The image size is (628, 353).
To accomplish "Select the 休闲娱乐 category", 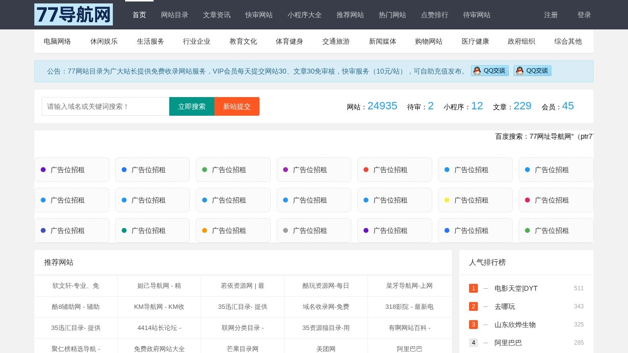I will click(x=104, y=41).
